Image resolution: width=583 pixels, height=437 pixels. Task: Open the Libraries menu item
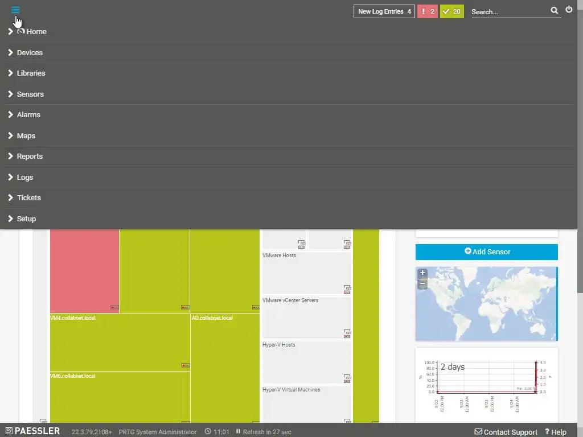point(31,73)
